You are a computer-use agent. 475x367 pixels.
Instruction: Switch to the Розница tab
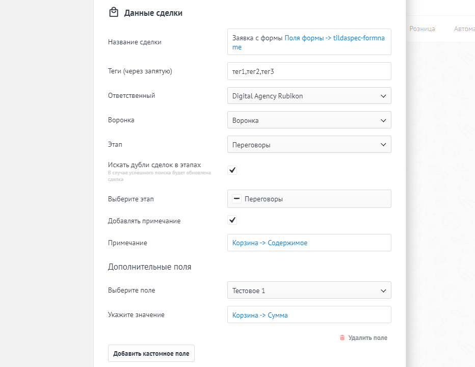click(x=422, y=29)
